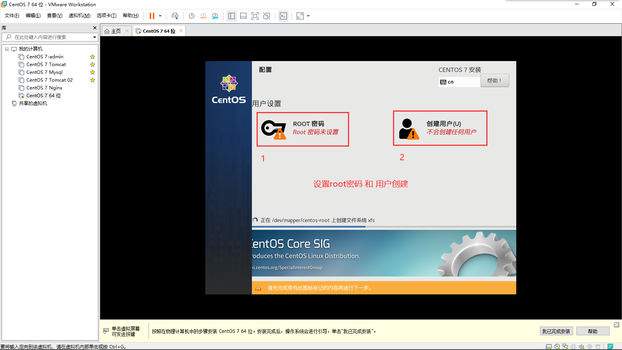The height and width of the screenshot is (350, 622).
Task: Select CentOS 7 Nginx in the library
Action: pos(44,88)
